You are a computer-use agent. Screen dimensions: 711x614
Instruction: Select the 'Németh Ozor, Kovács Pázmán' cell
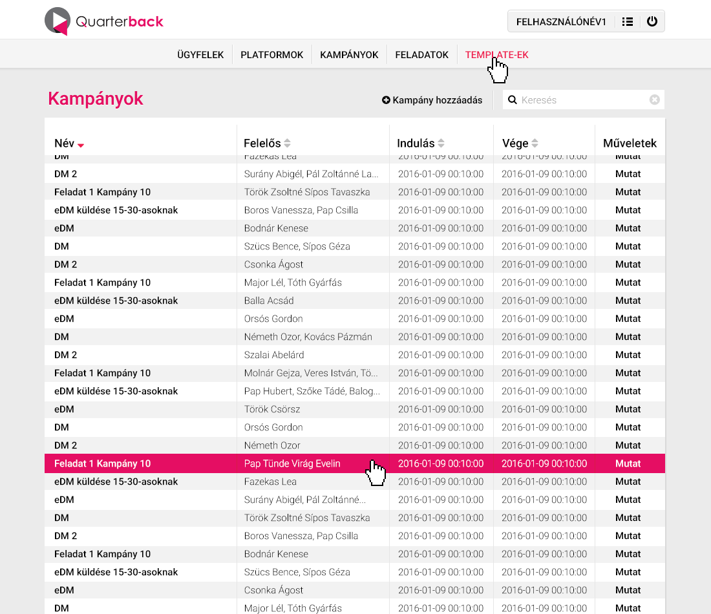[x=308, y=337]
